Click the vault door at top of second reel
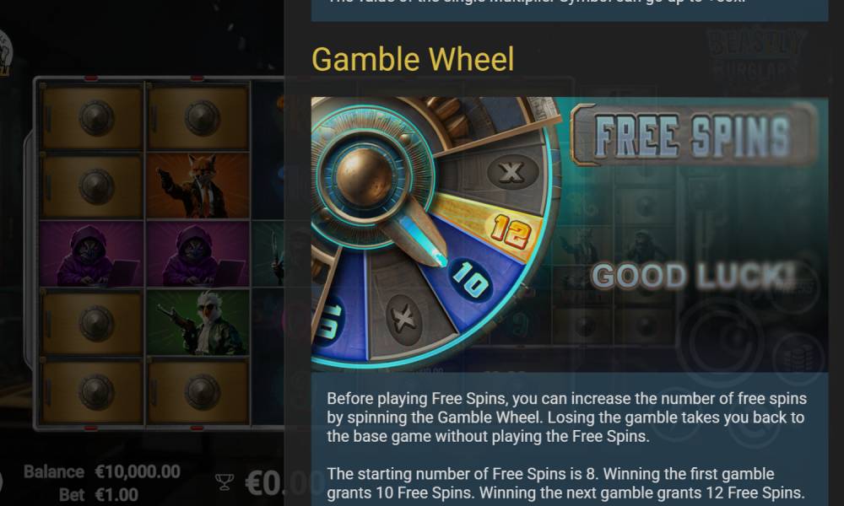Image resolution: width=844 pixels, height=506 pixels. click(198, 116)
